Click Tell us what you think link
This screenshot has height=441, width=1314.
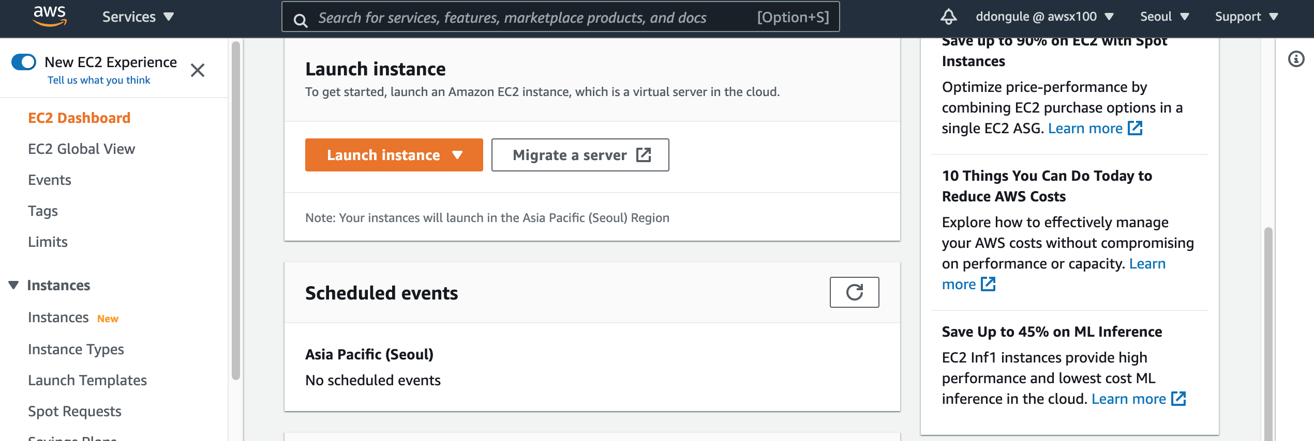point(99,80)
